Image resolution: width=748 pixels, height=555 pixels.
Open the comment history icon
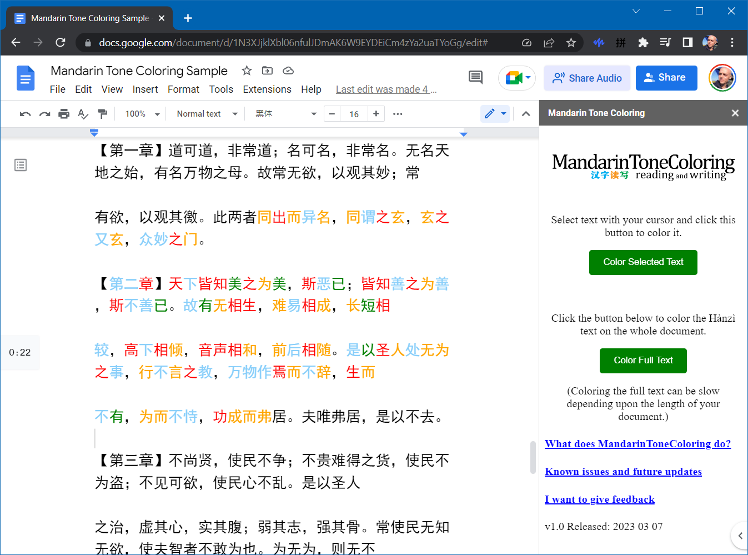[x=475, y=77]
